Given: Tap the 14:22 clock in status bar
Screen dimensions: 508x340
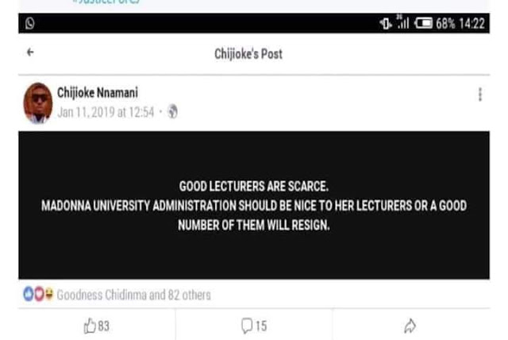Looking at the screenshot, I should pos(471,23).
